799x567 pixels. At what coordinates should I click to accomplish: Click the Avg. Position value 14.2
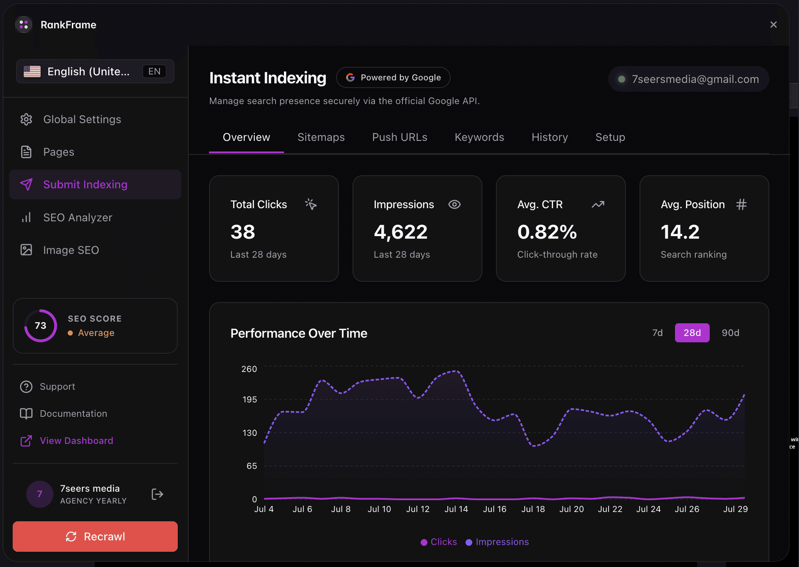tap(680, 232)
